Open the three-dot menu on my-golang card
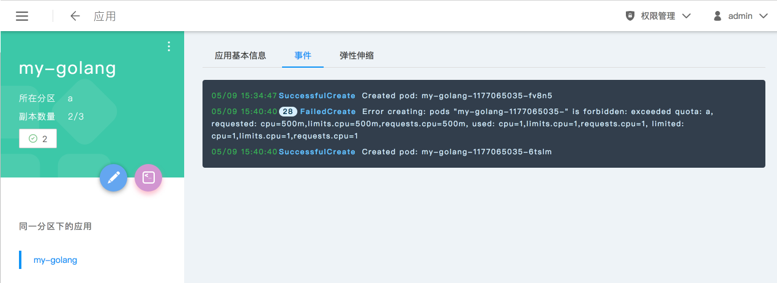The image size is (777, 283). (169, 47)
